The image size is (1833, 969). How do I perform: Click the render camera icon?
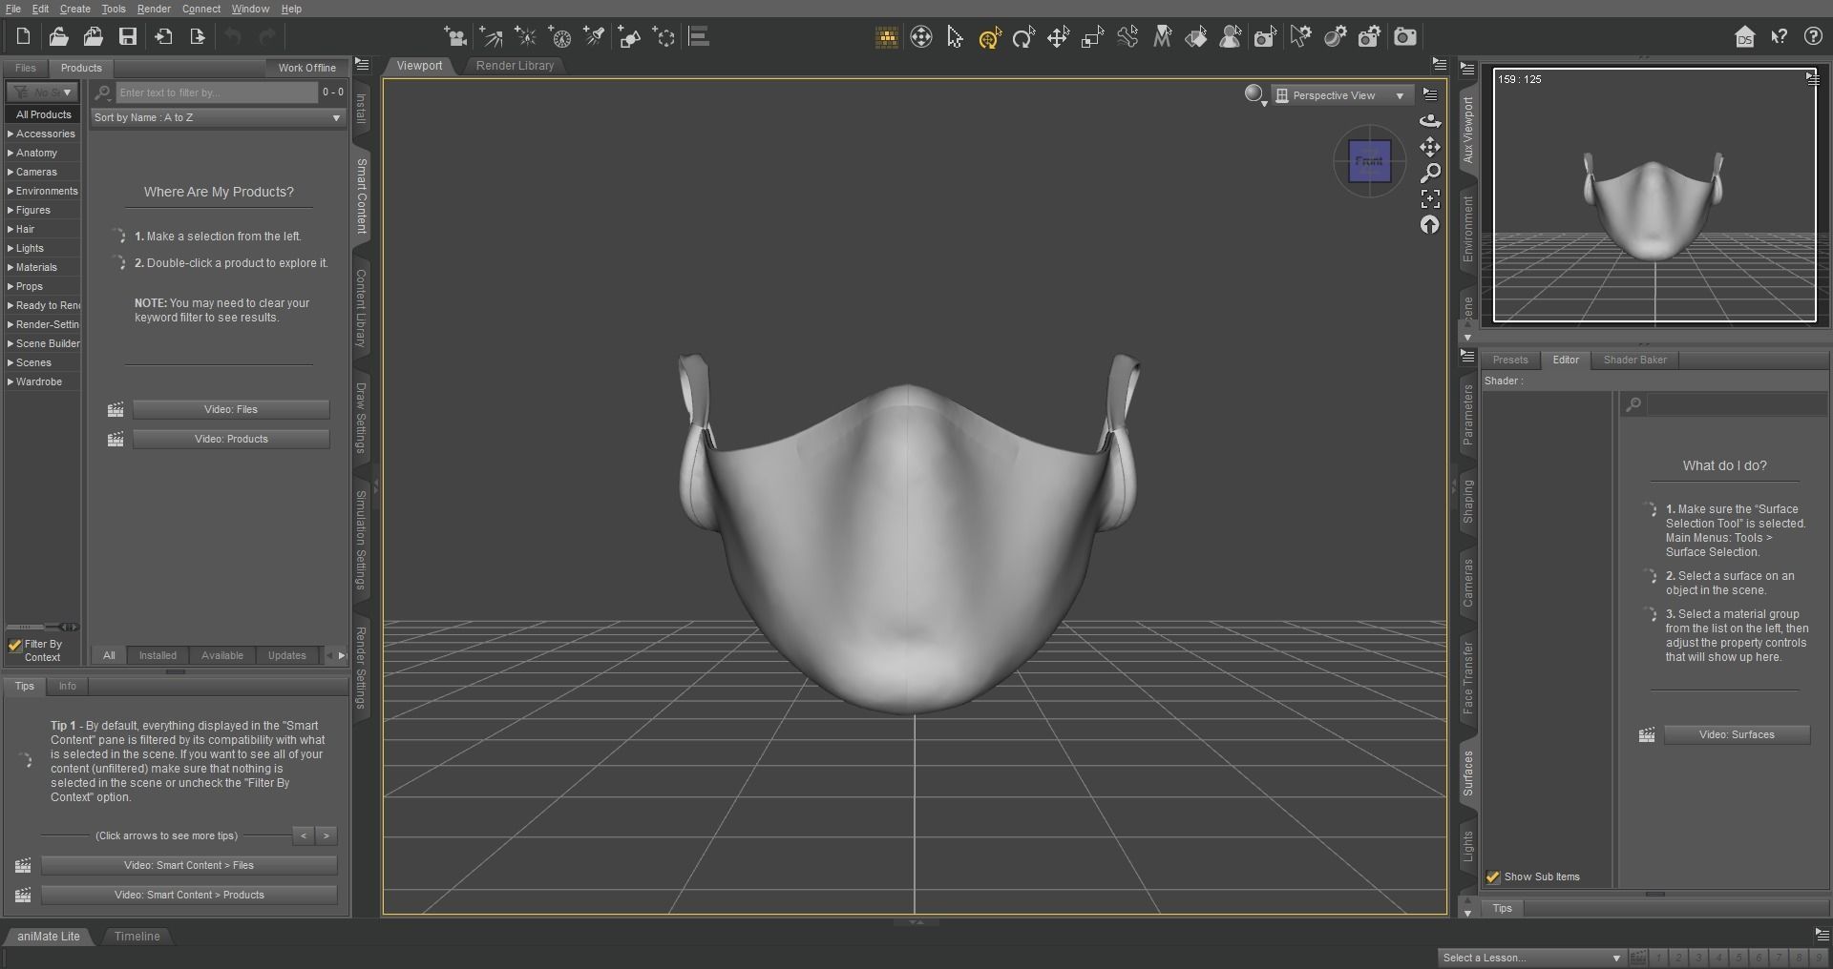click(1404, 38)
